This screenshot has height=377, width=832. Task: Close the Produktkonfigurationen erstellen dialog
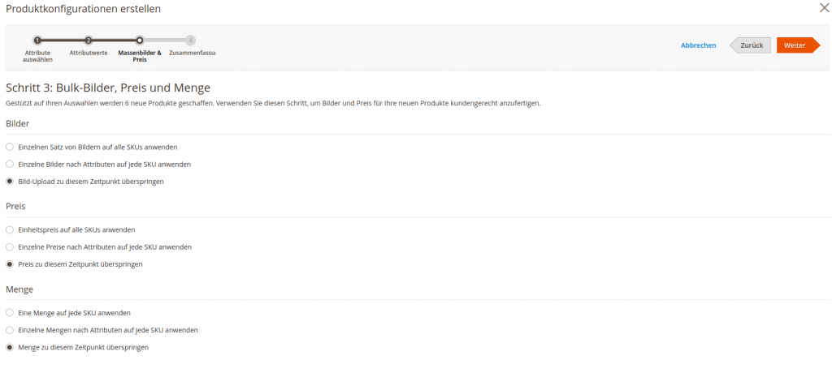[x=822, y=9]
